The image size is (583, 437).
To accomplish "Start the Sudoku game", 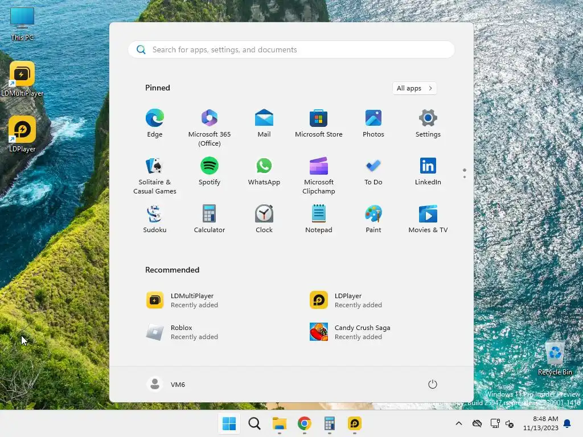I will (155, 219).
